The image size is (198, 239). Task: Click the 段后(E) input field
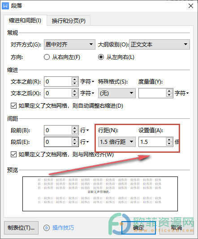tap(58, 142)
